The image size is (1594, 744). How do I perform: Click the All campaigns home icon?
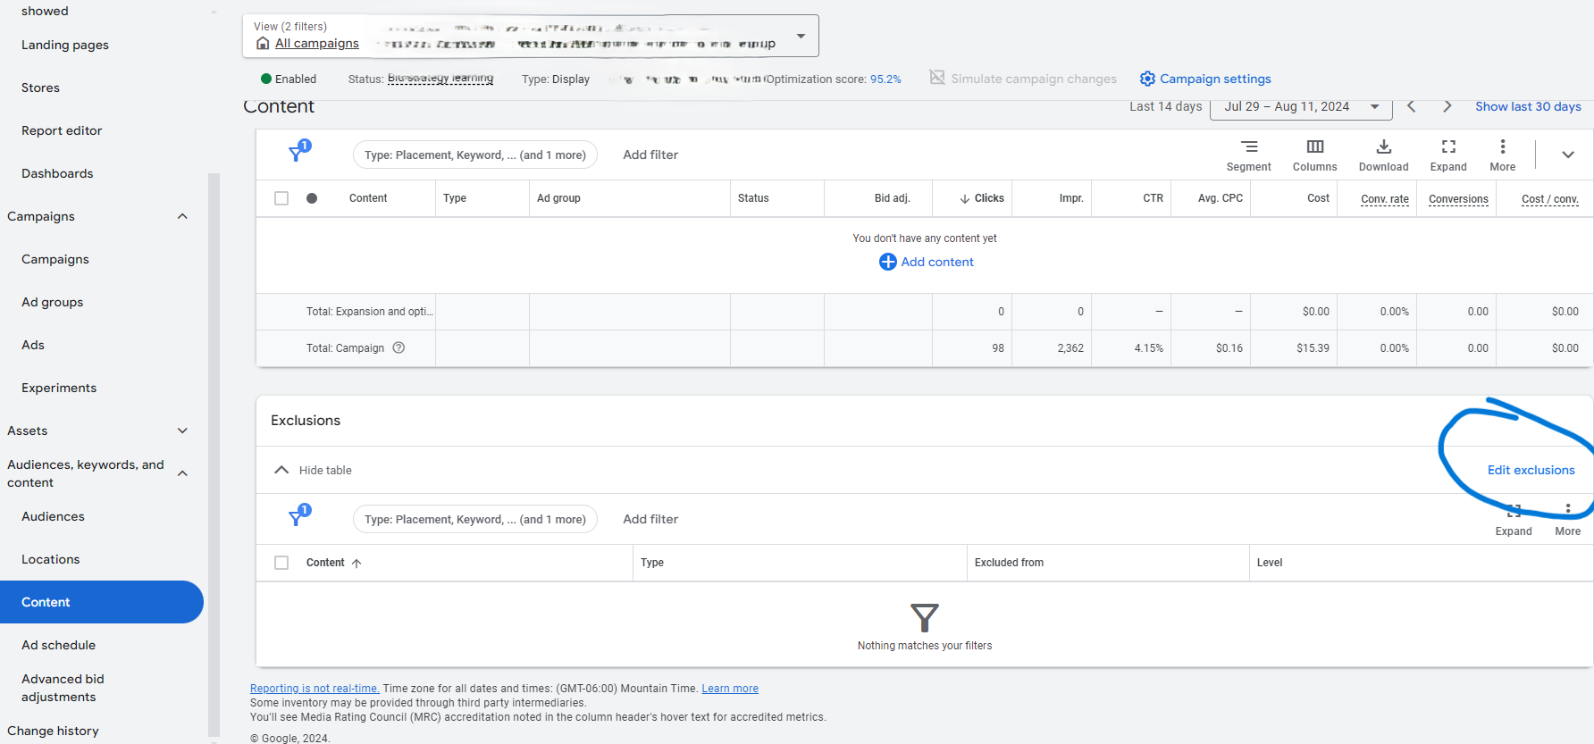pos(263,43)
